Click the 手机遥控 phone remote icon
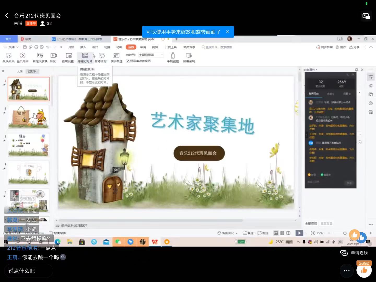This screenshot has width=376, height=282. pyautogui.click(x=173, y=56)
